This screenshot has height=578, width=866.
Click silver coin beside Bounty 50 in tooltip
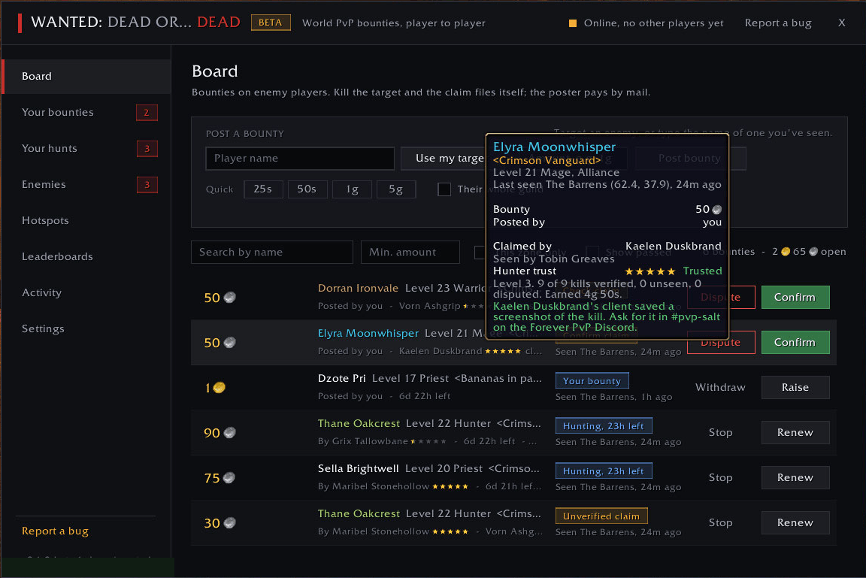[717, 210]
